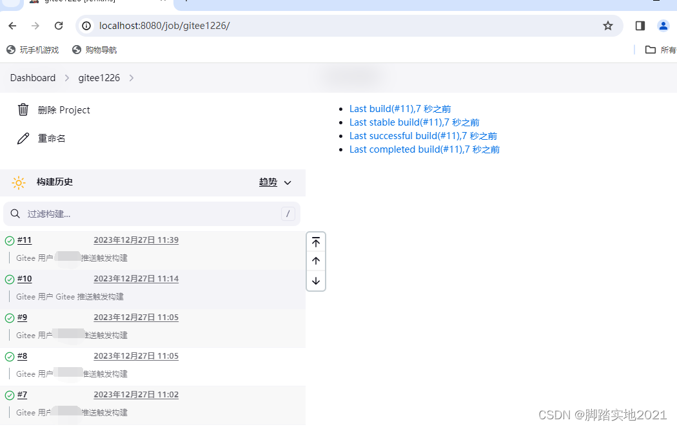677x427 pixels.
Task: Click success status icon of build #11
Action: coord(10,241)
